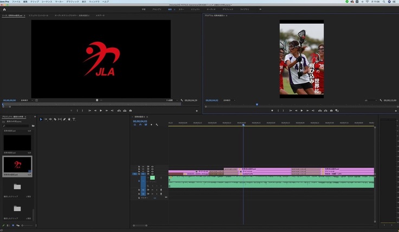Toggle lock on top video track
The width and height of the screenshot is (399, 232).
[139, 166]
